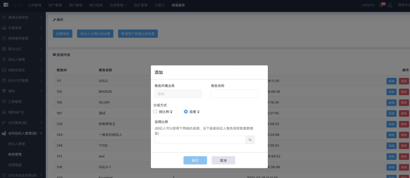Click 编辑 button in the GOLD row
The height and width of the screenshot is (178, 410).
pyautogui.click(x=391, y=81)
